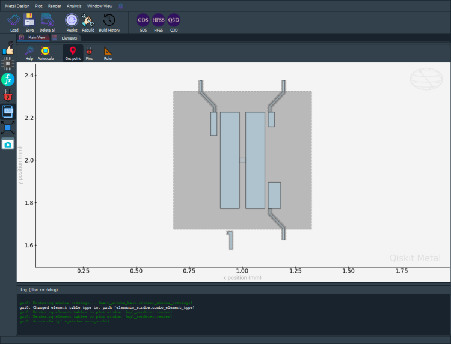Click the 'Changed element table type' log line

(107, 307)
